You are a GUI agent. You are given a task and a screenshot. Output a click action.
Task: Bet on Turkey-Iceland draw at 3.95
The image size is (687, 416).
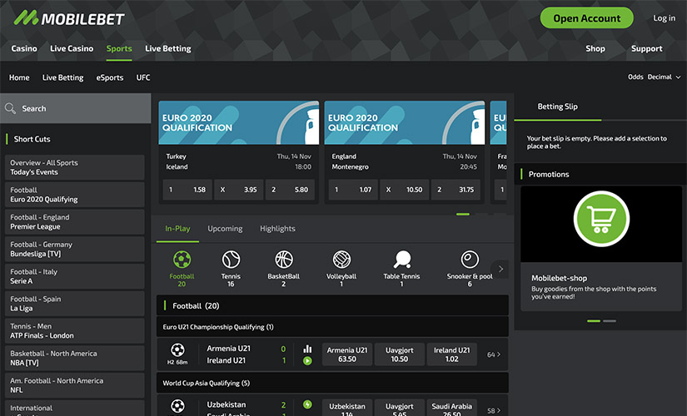(239, 190)
